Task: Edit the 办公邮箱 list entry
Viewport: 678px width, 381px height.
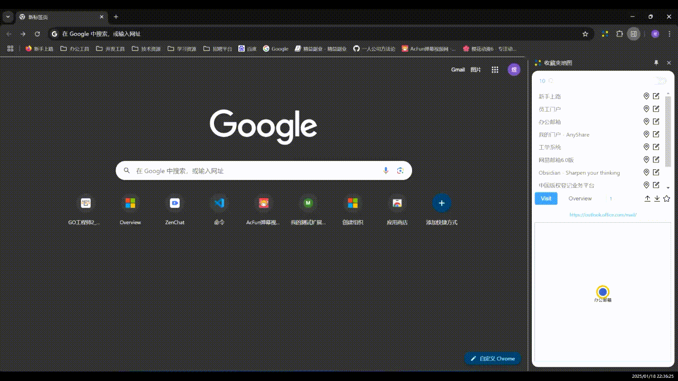Action: [656, 122]
